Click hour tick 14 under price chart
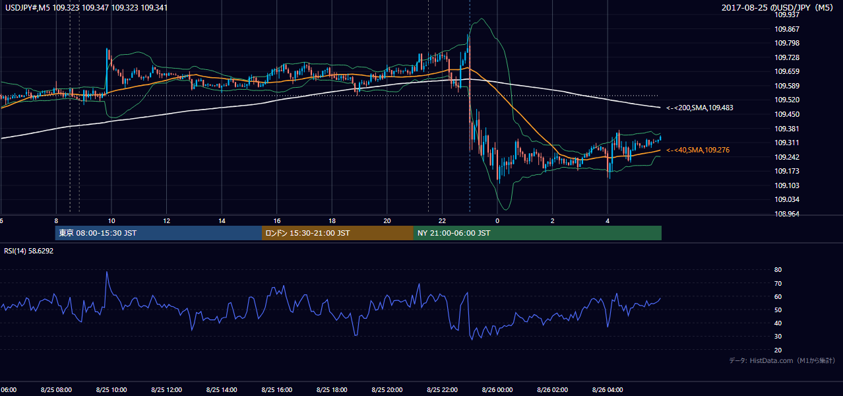The height and width of the screenshot is (396, 843). tap(222, 220)
